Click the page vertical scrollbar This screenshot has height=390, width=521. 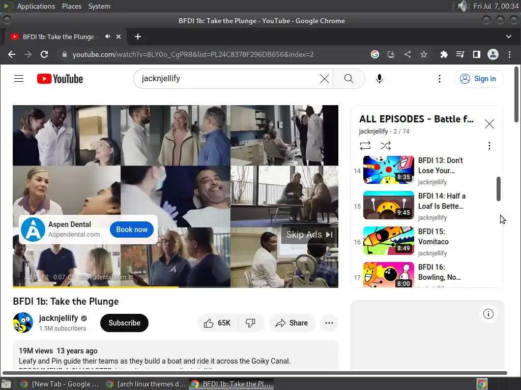pos(516,94)
